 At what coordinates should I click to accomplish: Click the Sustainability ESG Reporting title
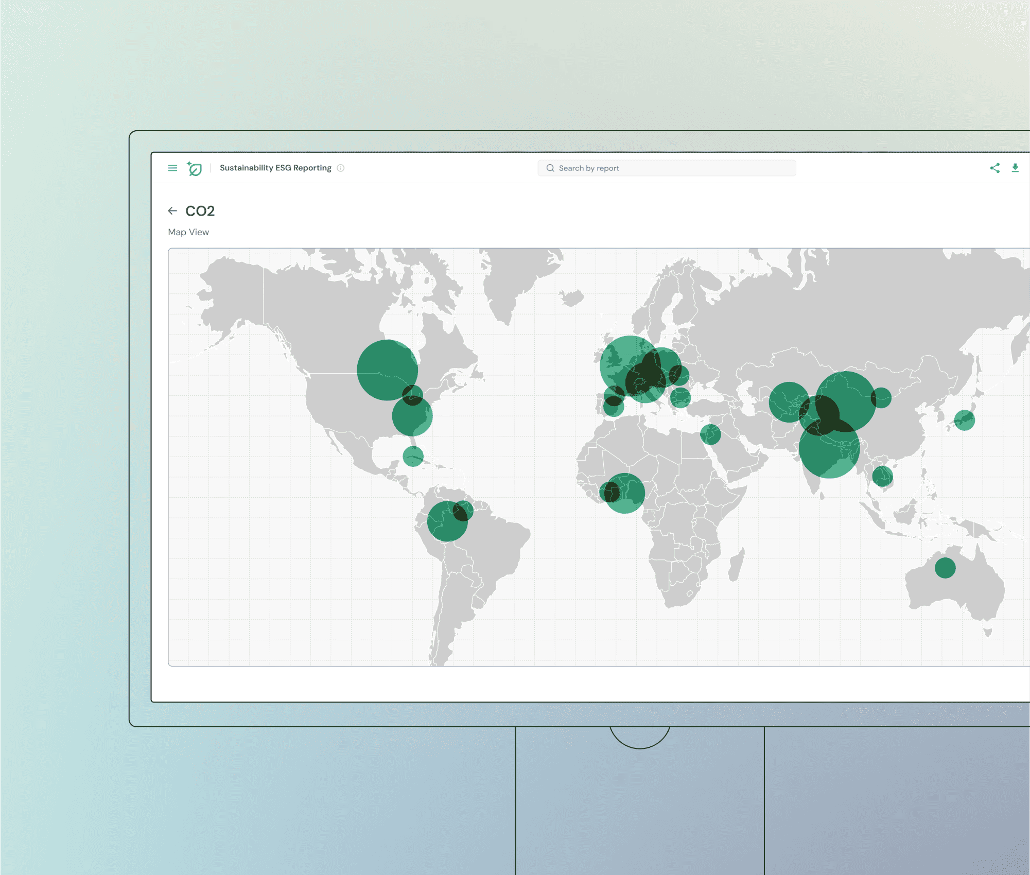point(275,168)
